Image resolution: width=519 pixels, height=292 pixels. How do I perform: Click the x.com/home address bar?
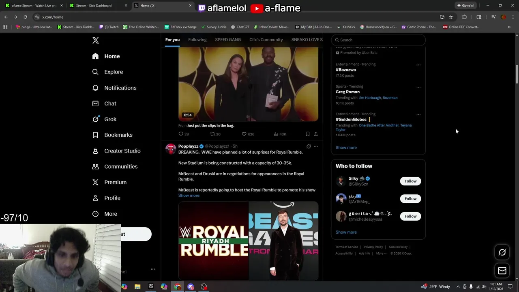click(x=235, y=17)
